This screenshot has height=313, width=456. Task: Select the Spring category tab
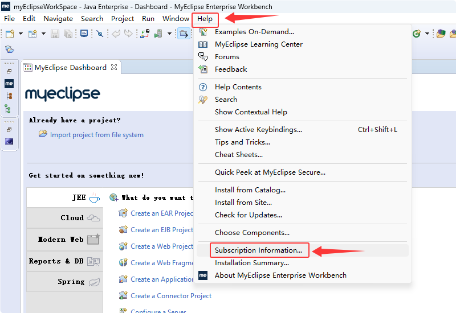pos(65,282)
